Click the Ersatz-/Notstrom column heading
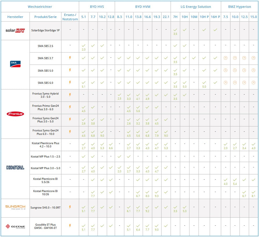This screenshot has width=259, height=237. point(70,17)
